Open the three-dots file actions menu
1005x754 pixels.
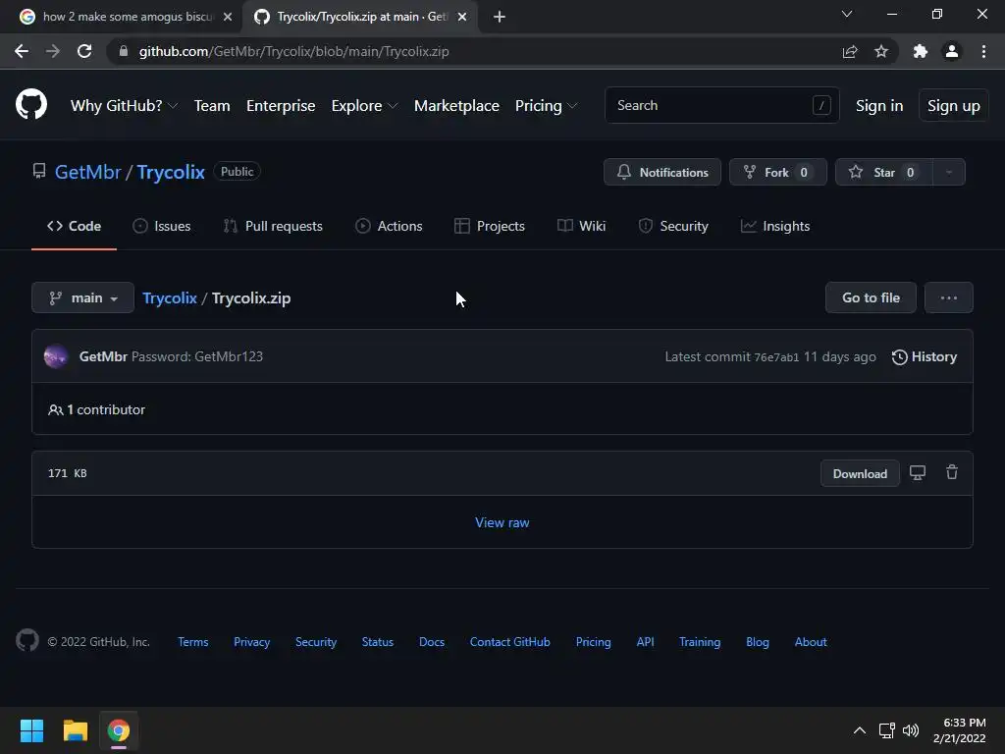949,297
